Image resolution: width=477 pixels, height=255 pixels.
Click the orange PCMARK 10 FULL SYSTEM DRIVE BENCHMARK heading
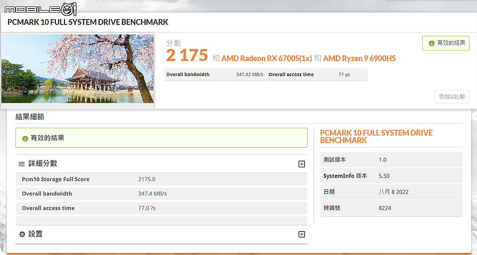tap(376, 137)
